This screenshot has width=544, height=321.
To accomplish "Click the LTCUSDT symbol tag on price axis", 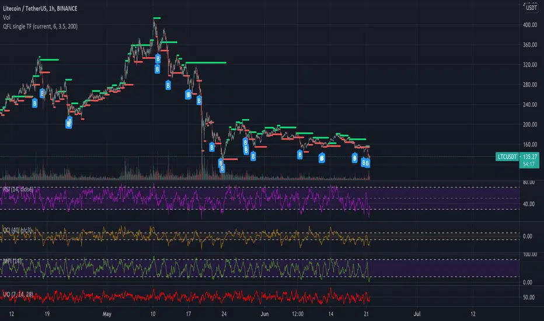I will tap(507, 157).
